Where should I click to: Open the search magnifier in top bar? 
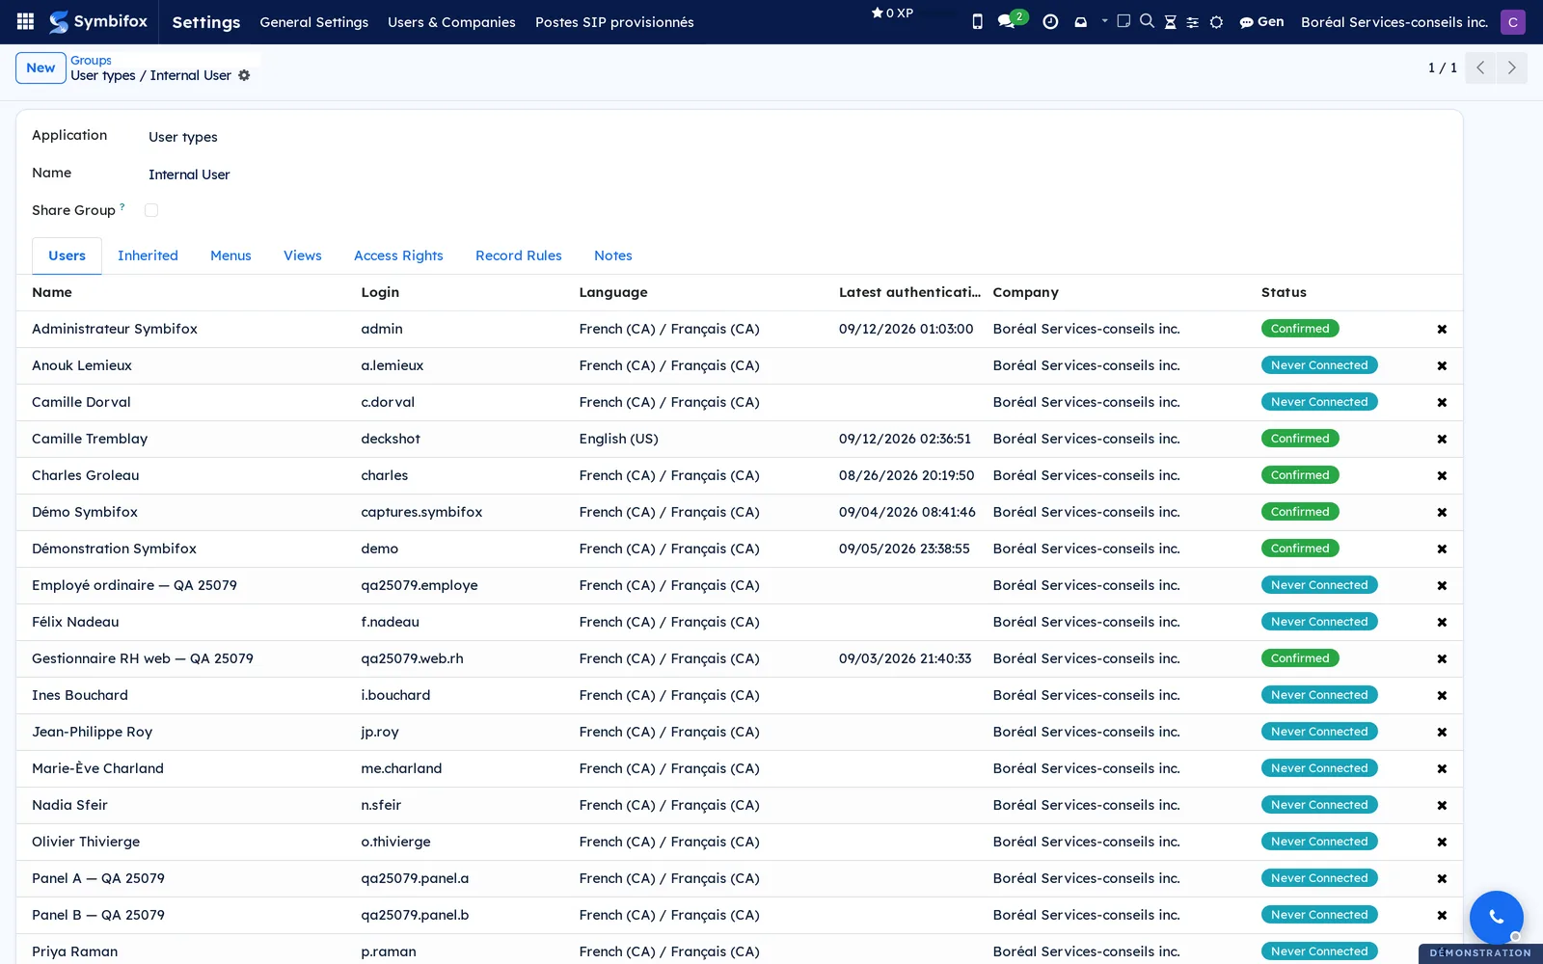tap(1147, 20)
